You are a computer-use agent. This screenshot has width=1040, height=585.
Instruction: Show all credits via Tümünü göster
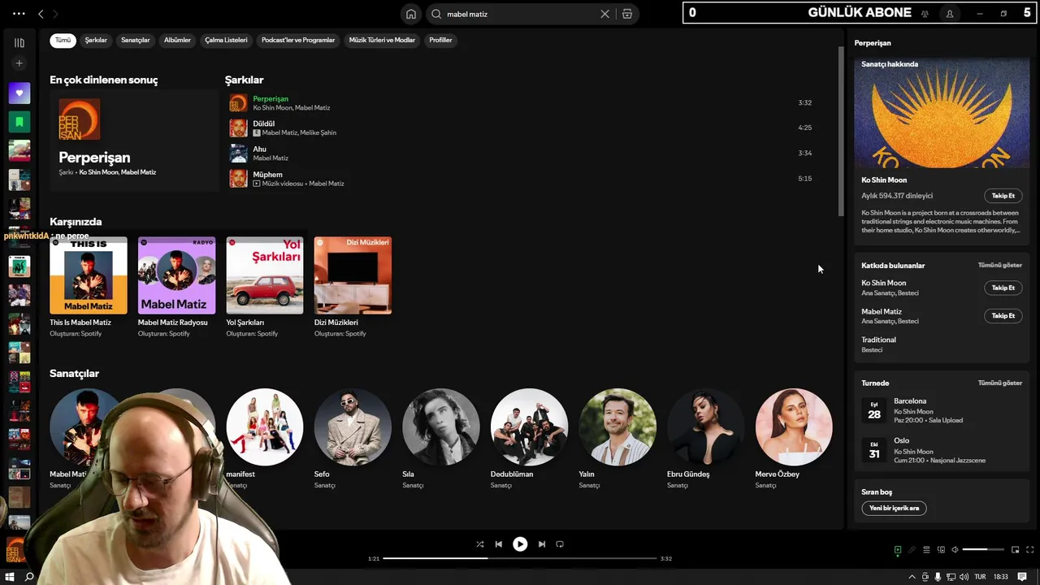click(1000, 265)
